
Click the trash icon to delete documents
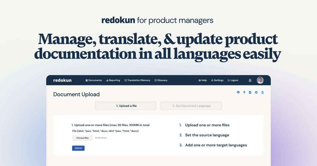click(x=262, y=92)
